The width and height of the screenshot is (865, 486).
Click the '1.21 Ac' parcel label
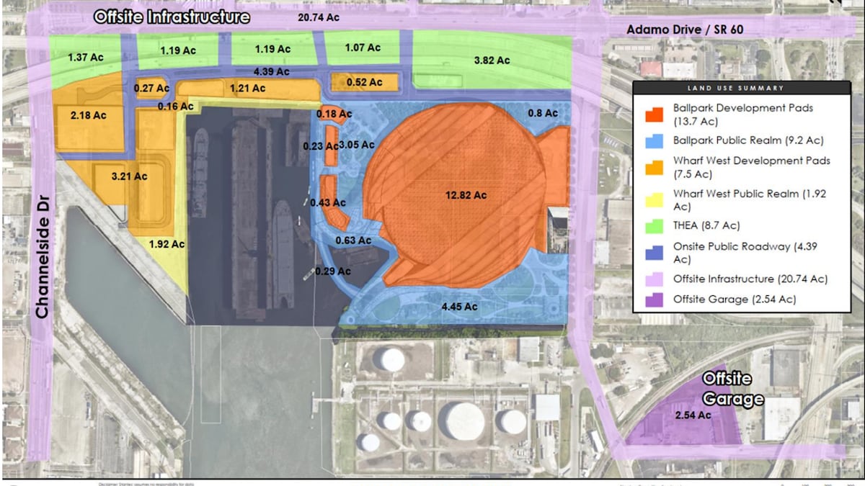tap(247, 89)
